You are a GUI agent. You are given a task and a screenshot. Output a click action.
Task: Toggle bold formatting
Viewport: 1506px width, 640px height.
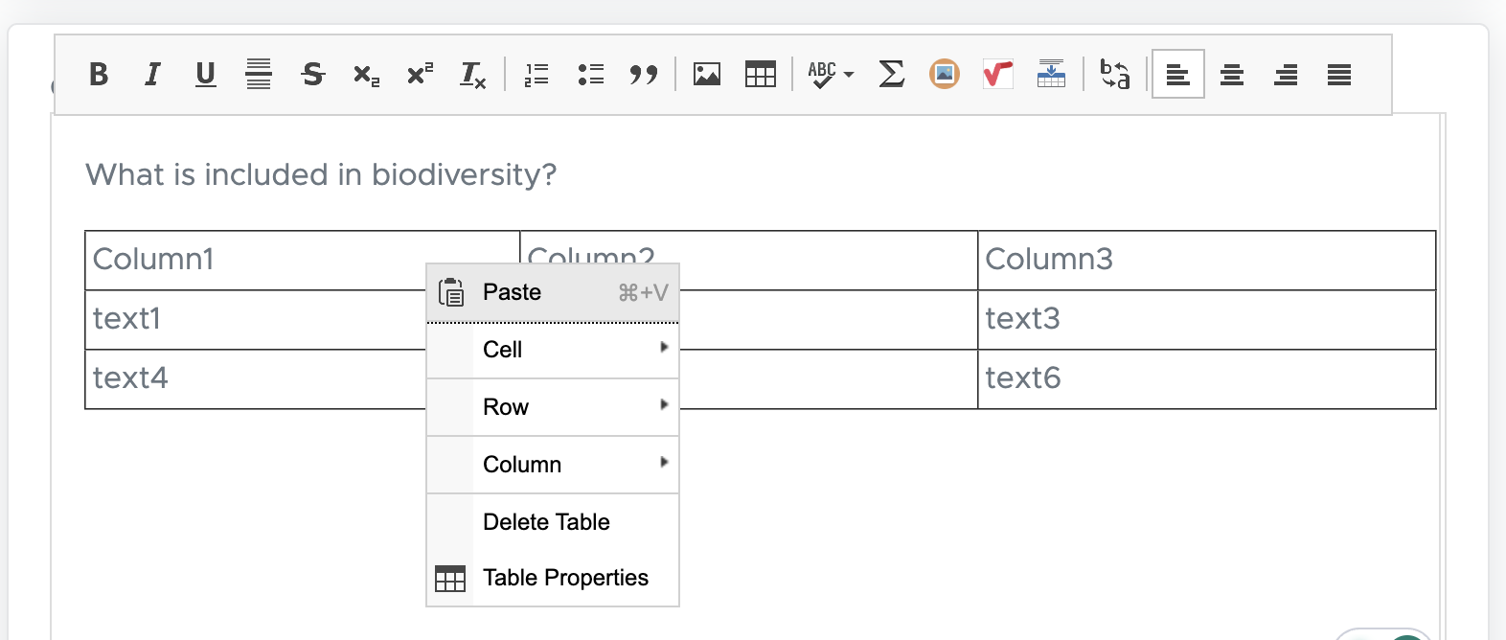98,74
